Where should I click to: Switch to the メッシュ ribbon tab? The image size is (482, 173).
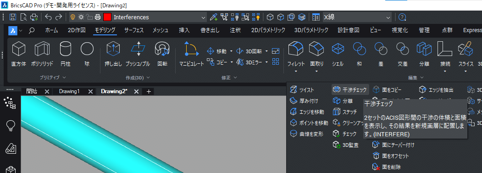point(161,30)
